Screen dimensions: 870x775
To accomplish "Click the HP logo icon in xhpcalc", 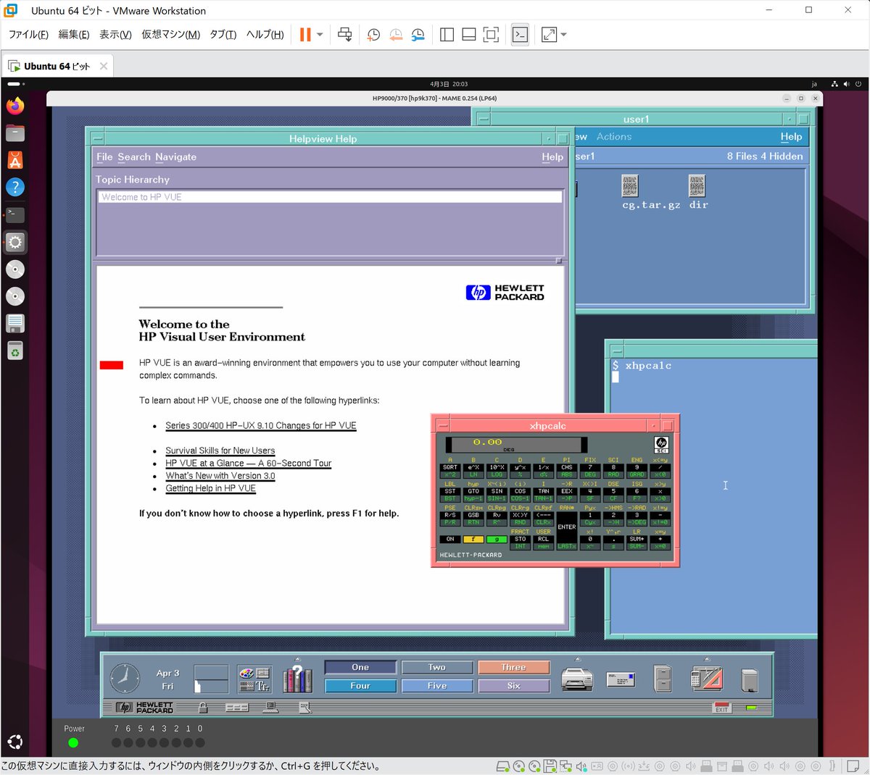I will pyautogui.click(x=661, y=445).
